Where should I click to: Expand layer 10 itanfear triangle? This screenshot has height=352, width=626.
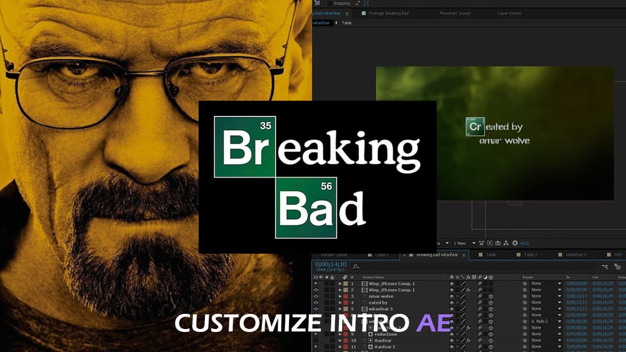point(340,341)
